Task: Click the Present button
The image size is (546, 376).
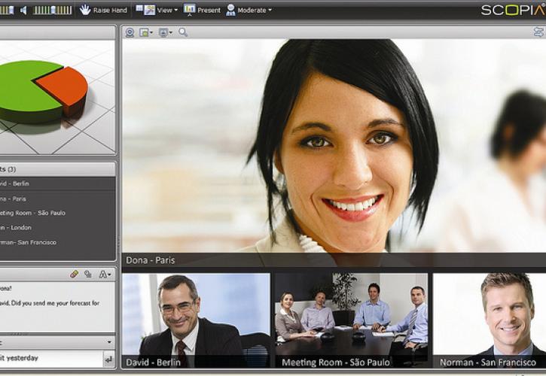Action: click(202, 10)
